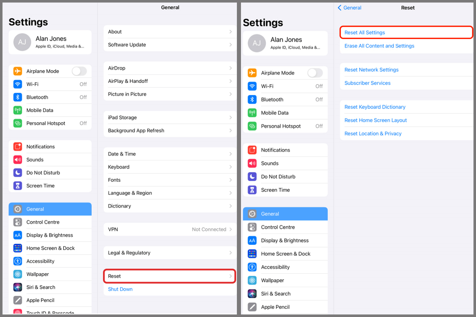Image resolution: width=476 pixels, height=317 pixels.
Task: Tap the chevron on the About row
Action: (x=231, y=32)
